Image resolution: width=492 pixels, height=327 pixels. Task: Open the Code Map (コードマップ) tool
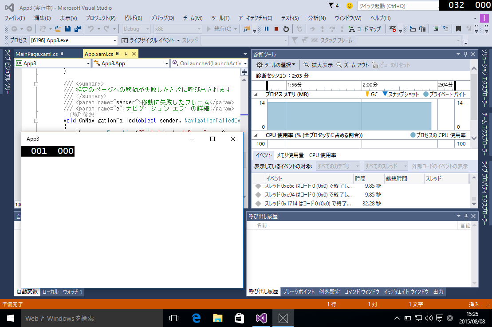pos(365,29)
